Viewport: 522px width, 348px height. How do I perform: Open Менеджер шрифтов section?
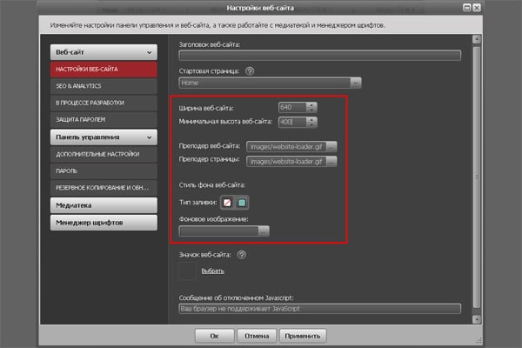(x=104, y=223)
